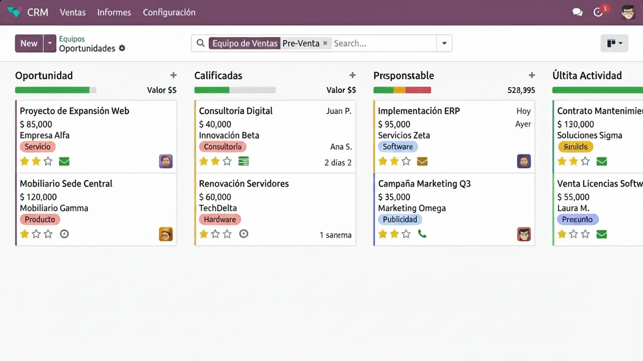Open the kanban view switcher dropdown

click(614, 44)
